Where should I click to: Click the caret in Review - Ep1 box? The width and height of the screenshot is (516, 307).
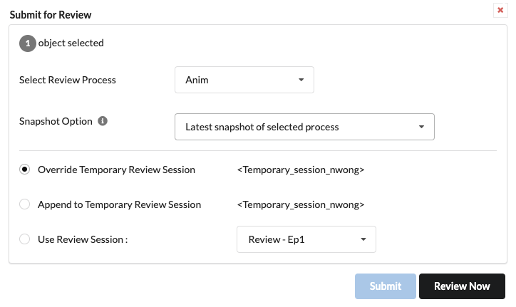(363, 239)
